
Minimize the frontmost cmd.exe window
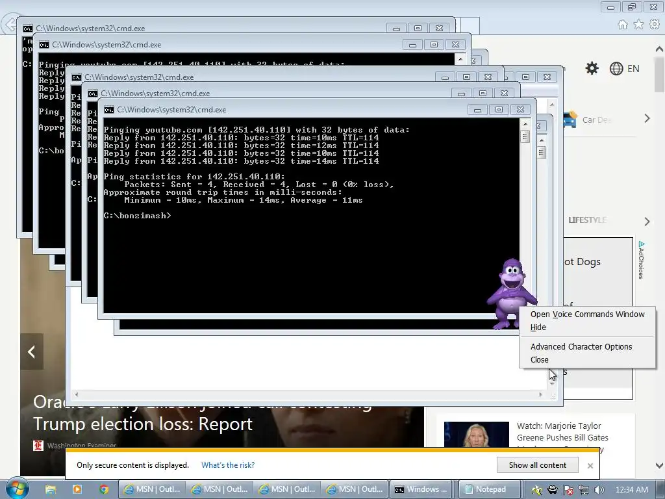pos(477,110)
